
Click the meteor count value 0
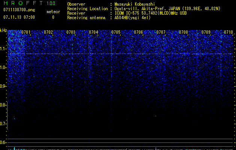pyautogui.click(x=53, y=17)
